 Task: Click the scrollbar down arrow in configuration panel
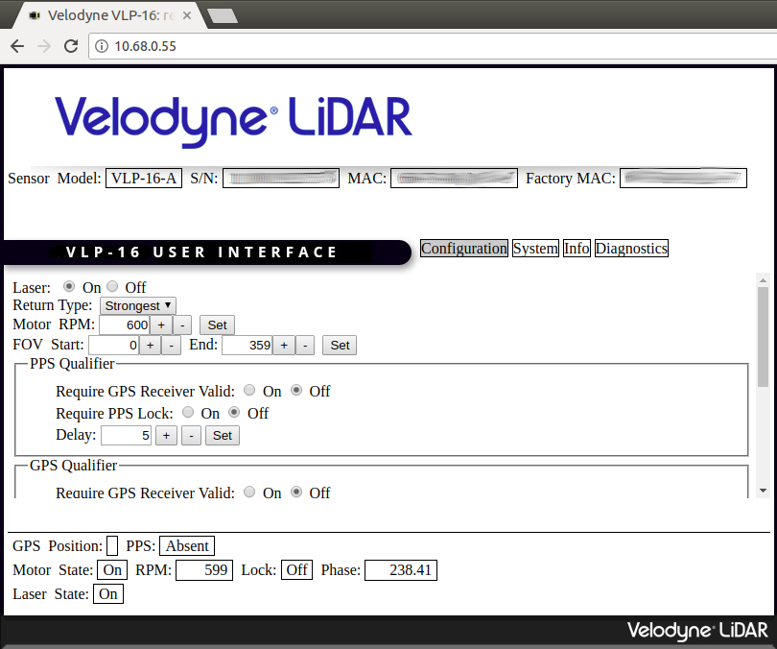(764, 491)
